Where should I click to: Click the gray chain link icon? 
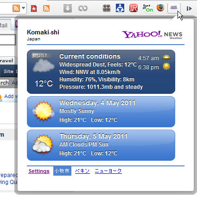tap(83, 8)
